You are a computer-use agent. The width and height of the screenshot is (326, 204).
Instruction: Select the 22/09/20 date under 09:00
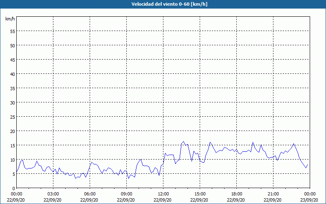126,200
